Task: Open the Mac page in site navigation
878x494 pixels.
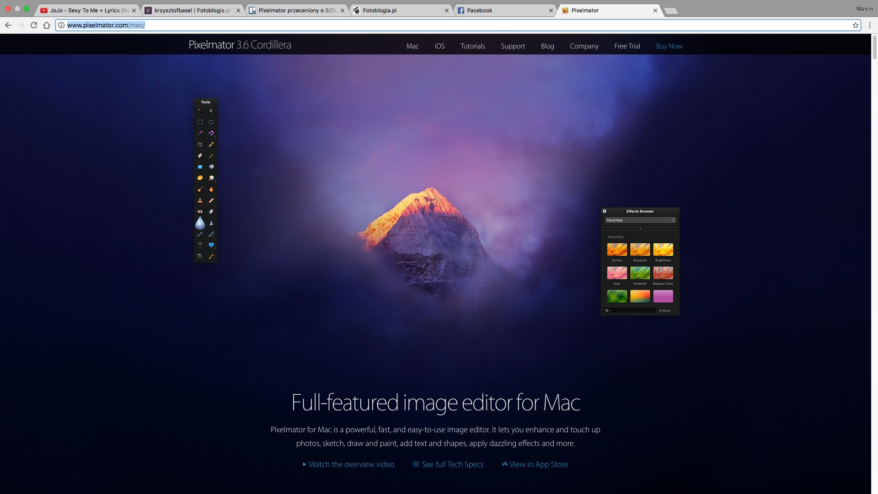Action: click(412, 46)
